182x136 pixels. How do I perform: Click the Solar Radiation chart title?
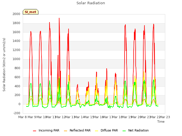pyautogui.click(x=91, y=3)
